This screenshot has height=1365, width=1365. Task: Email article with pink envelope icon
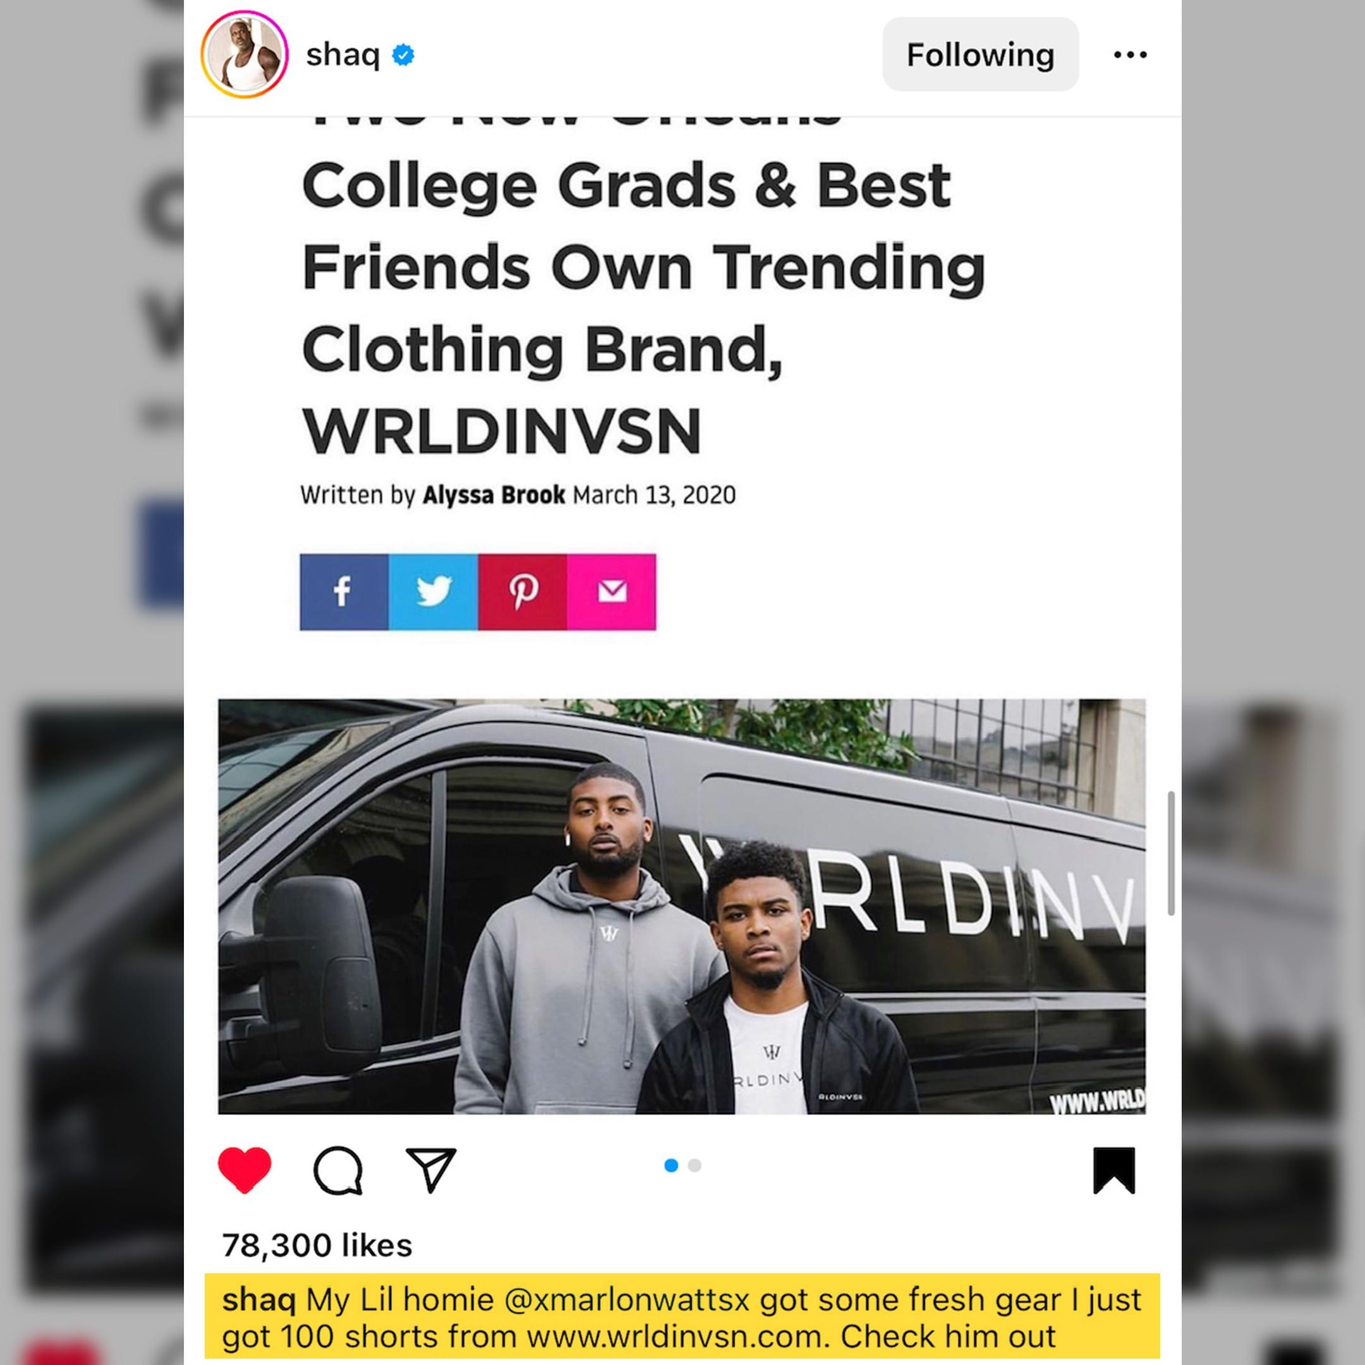612,592
